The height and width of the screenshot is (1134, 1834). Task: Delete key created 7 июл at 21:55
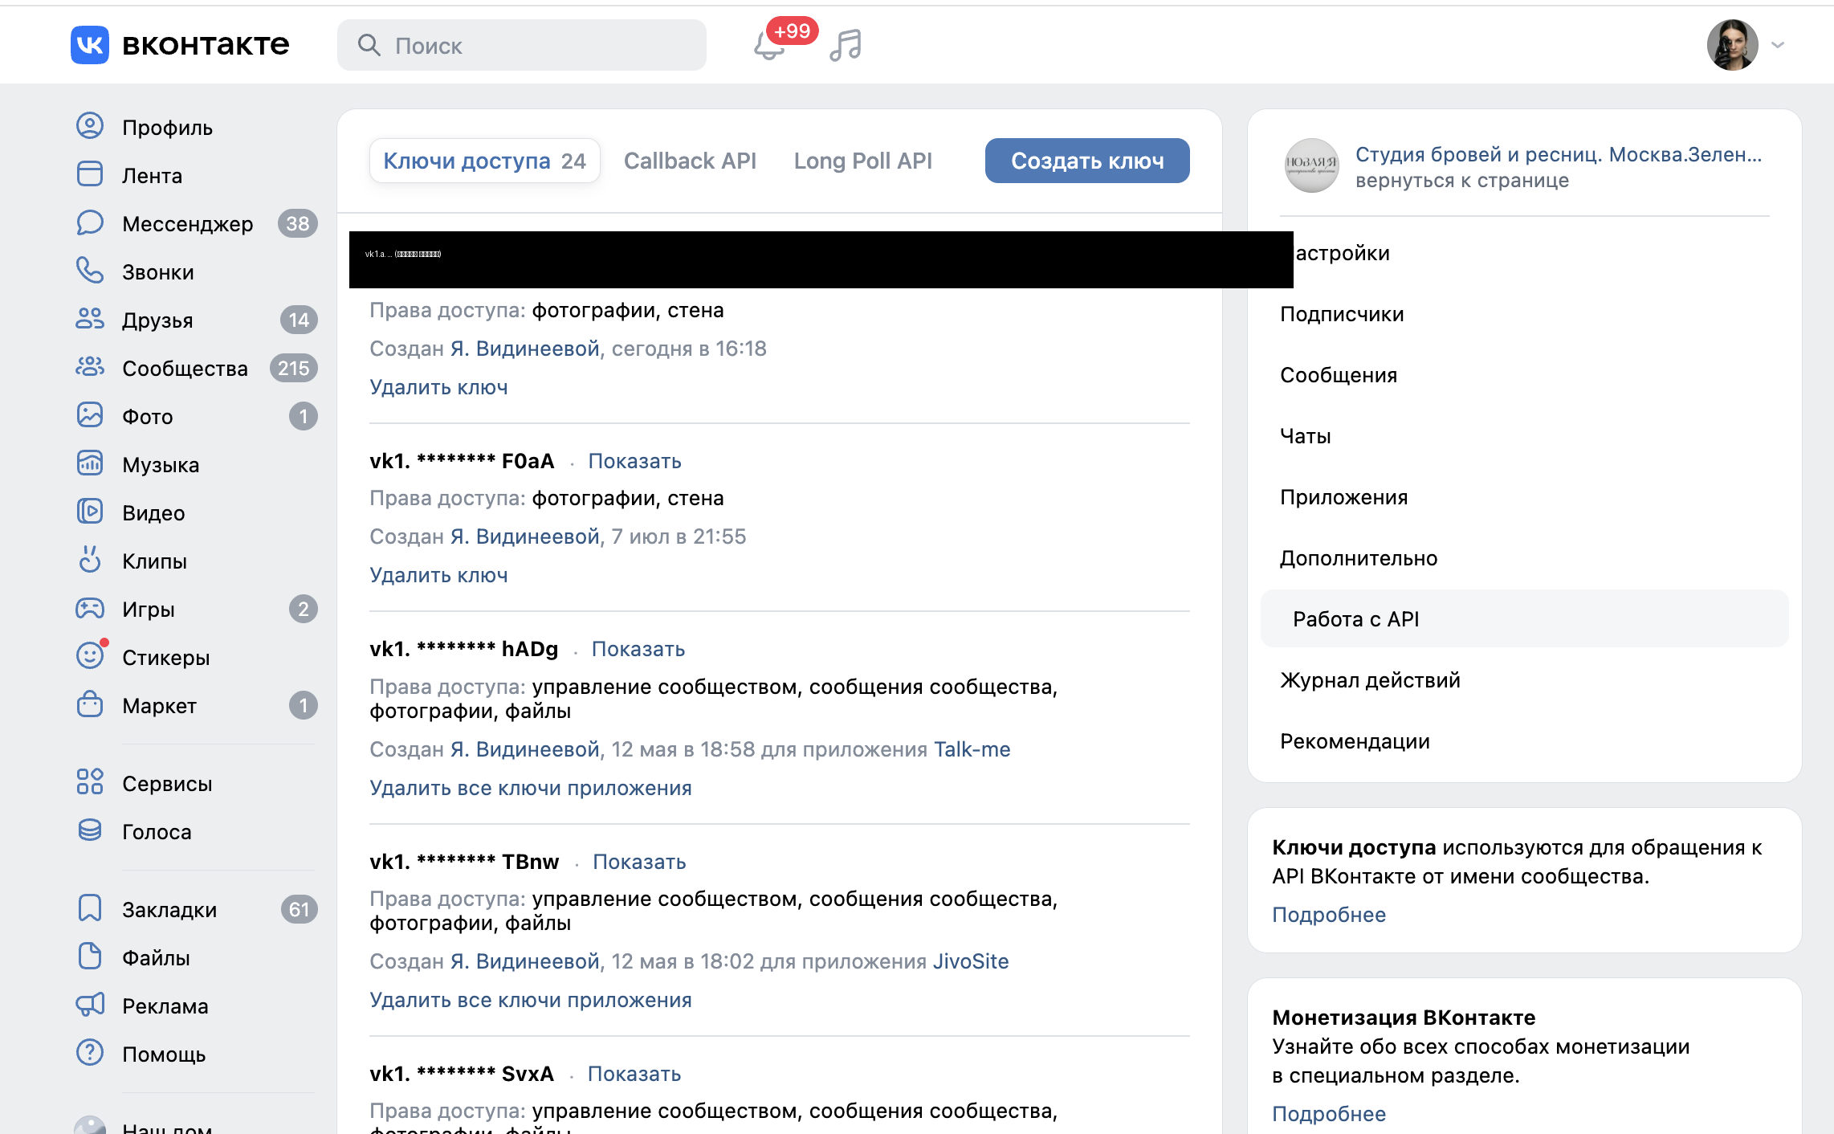click(438, 575)
